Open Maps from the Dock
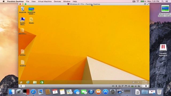The image size is (171, 96). [x=69, y=92]
